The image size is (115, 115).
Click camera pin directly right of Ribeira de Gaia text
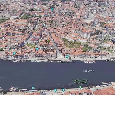[55, 90]
